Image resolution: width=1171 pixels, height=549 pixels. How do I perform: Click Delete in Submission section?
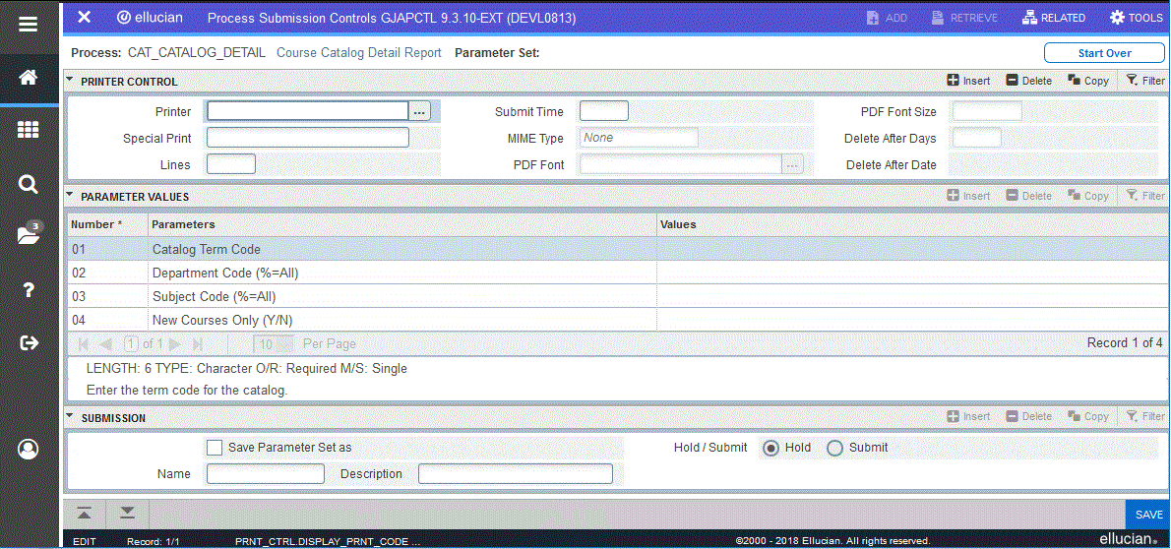click(1028, 417)
